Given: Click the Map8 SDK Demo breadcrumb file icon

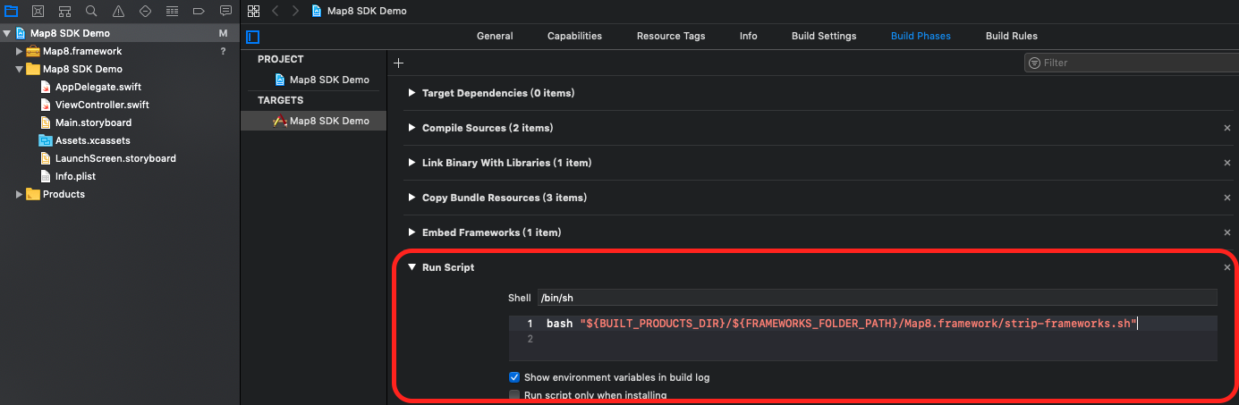Looking at the screenshot, I should [x=318, y=11].
